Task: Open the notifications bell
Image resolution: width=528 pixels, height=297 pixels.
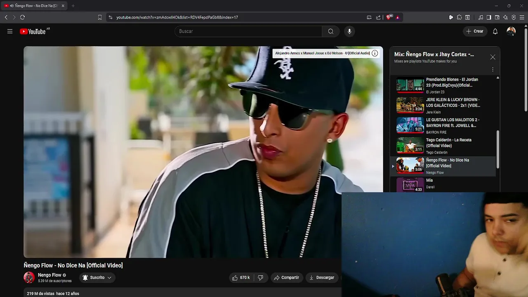Action: (x=495, y=31)
